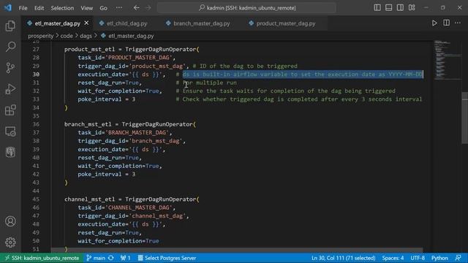Click the main git branch indicator
The height and width of the screenshot is (263, 468).
[x=96, y=258]
